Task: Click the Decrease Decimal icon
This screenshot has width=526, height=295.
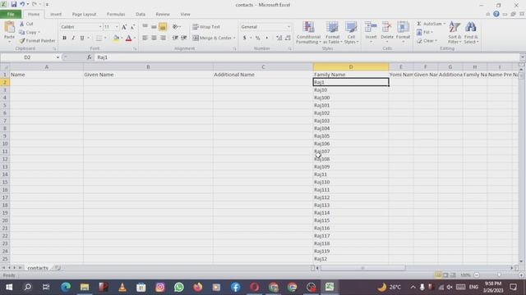Action: [288, 39]
